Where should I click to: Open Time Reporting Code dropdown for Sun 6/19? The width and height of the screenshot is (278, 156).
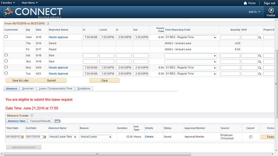pos(191,62)
